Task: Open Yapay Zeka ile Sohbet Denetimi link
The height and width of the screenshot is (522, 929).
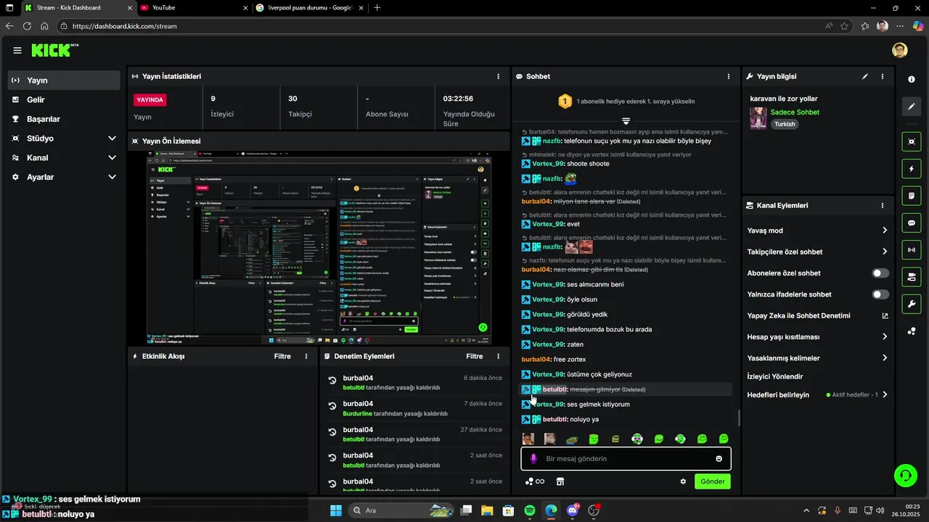Action: click(x=817, y=315)
